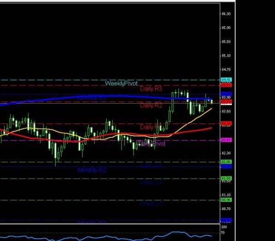Viewport: 275px width, 241px height.
Task: Click the Daily S2 label
Action: coord(151,182)
